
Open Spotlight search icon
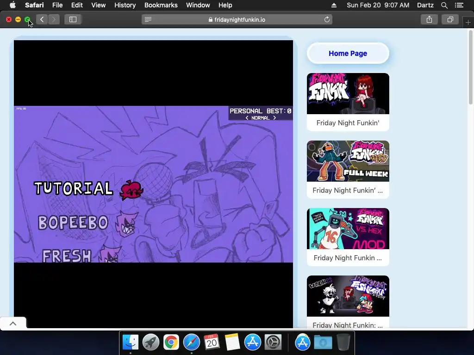coord(444,5)
